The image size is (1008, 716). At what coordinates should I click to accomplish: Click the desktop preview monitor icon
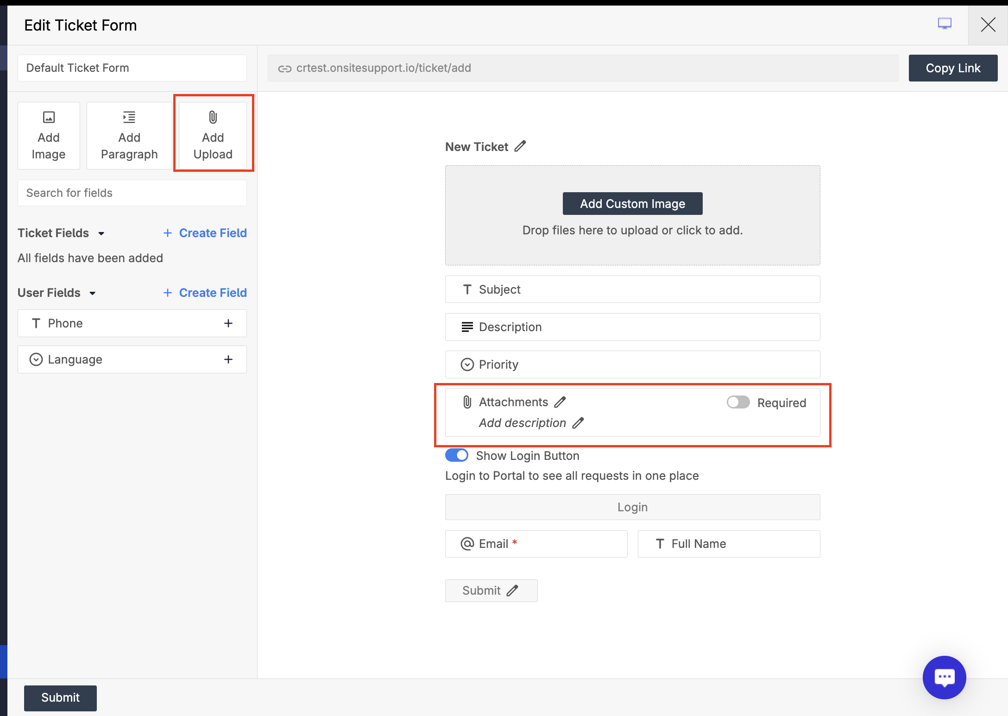[945, 24]
